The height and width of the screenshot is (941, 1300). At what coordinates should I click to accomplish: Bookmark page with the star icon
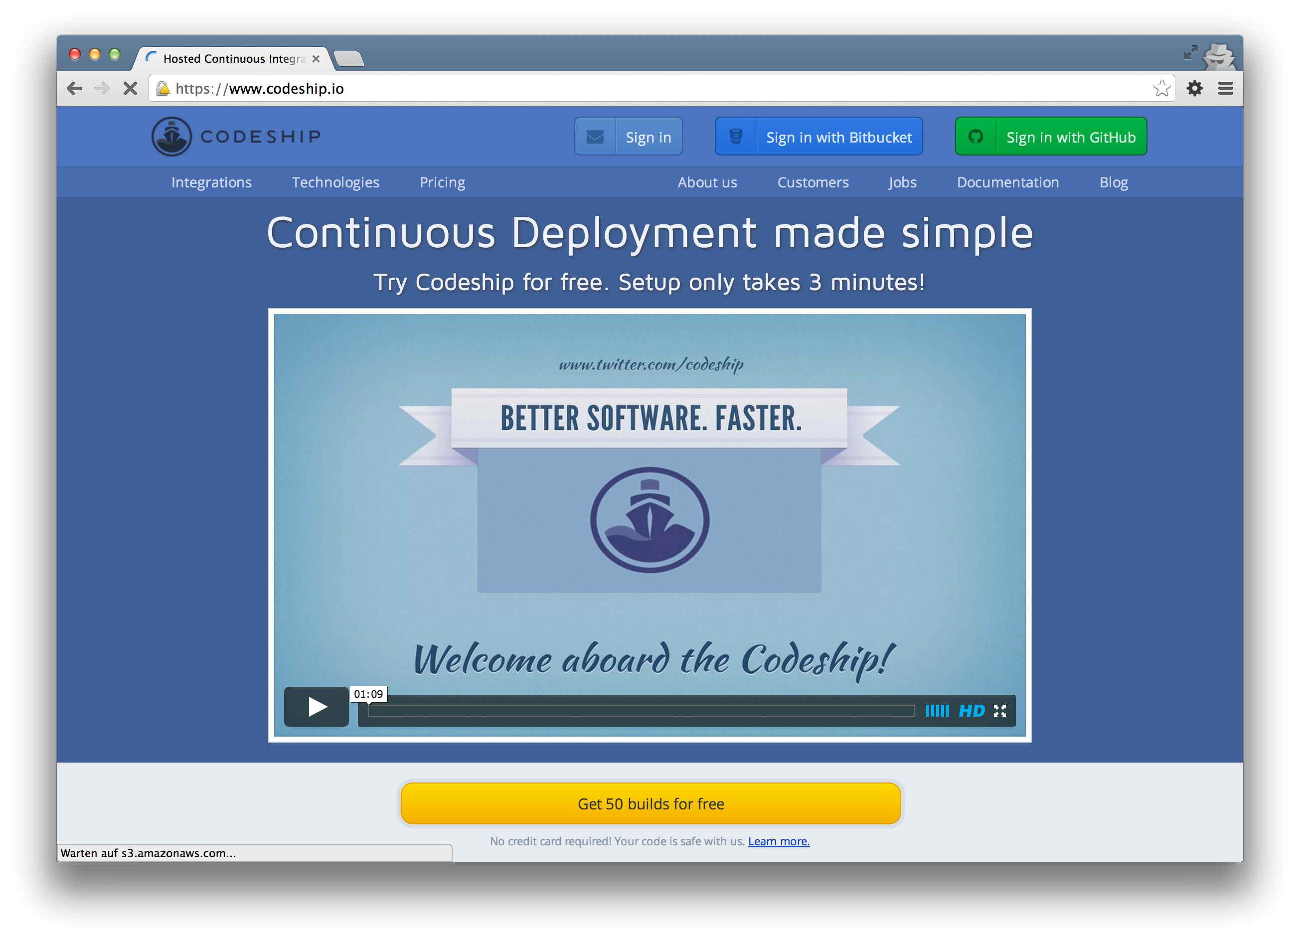point(1162,88)
